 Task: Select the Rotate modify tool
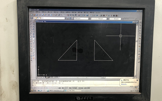pos(33,36)
